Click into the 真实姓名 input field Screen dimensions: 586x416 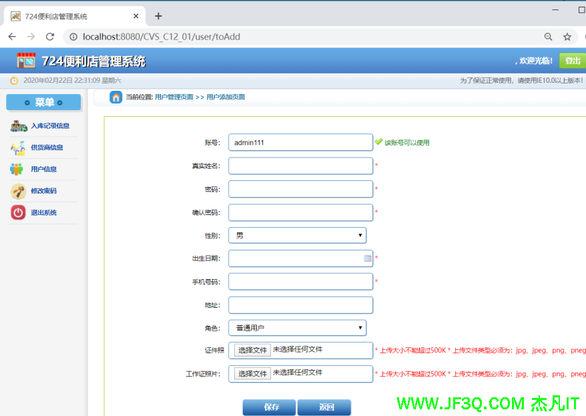tap(300, 166)
